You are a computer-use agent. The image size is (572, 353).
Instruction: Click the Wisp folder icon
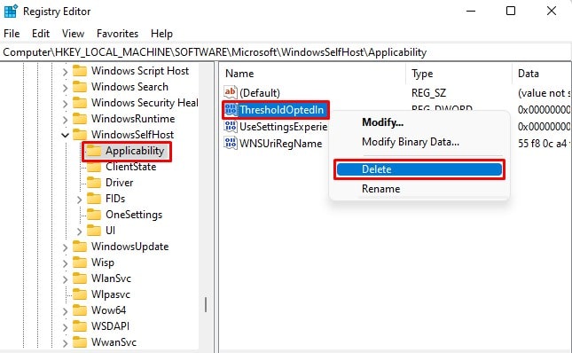click(x=80, y=263)
